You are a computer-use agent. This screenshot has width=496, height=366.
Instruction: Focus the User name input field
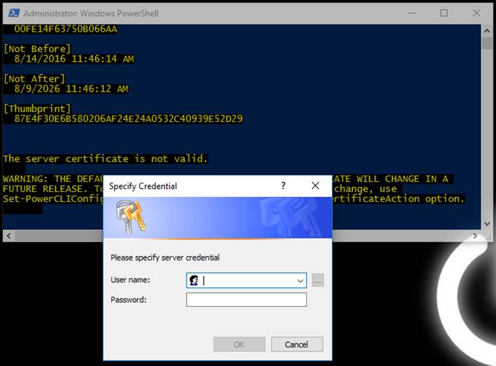tap(246, 280)
